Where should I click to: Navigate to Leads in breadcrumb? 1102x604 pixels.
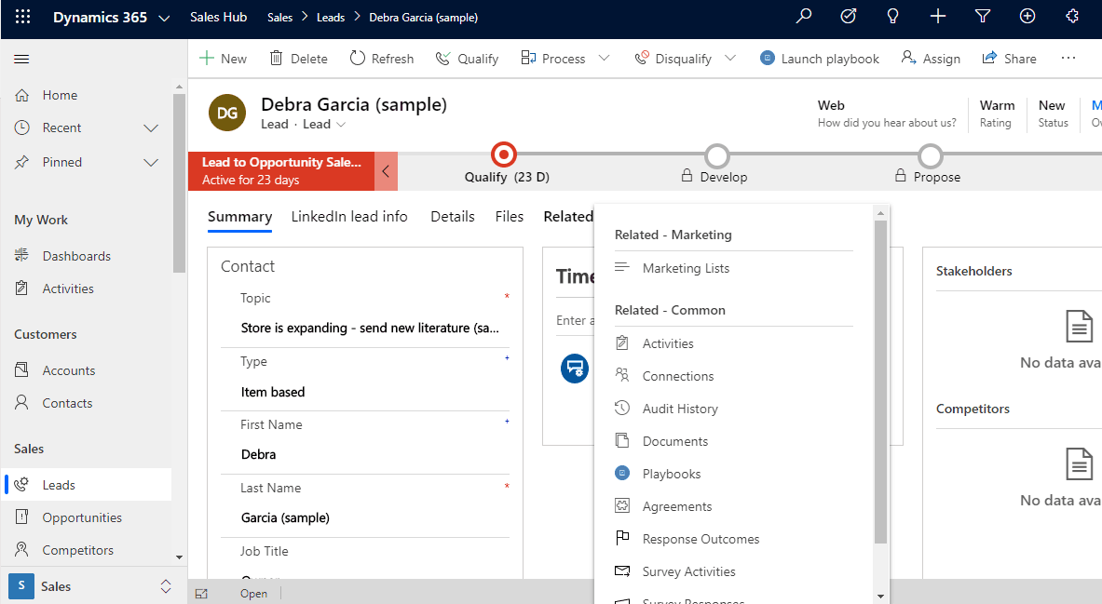[331, 18]
